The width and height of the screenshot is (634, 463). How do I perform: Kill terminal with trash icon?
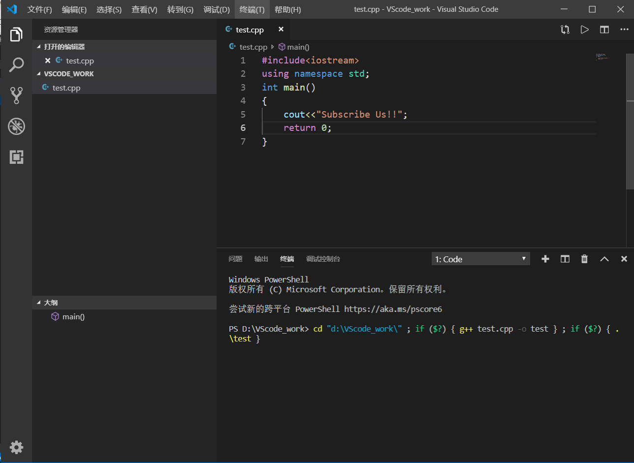pos(584,259)
